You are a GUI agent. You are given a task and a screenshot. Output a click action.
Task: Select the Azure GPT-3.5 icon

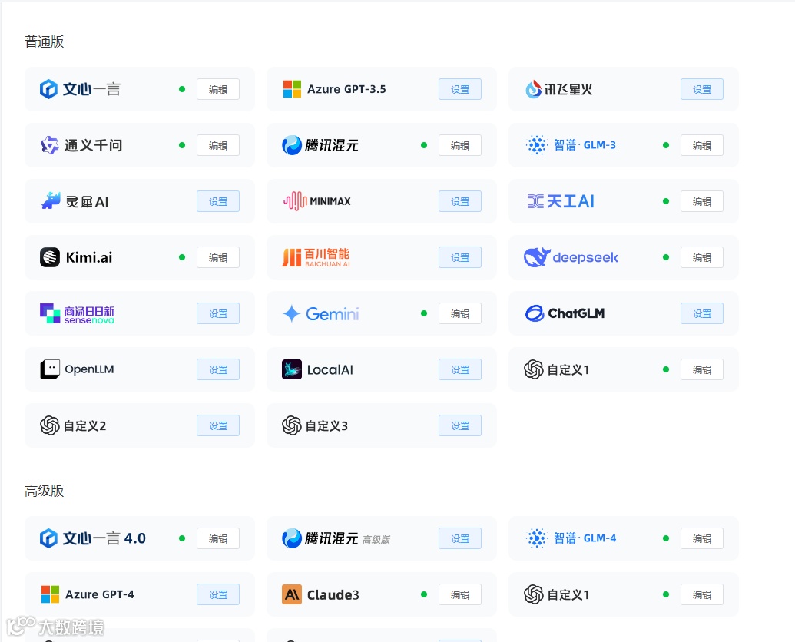click(x=292, y=89)
